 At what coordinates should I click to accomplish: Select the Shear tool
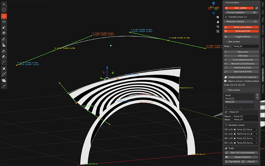pyautogui.click(x=4, y=80)
